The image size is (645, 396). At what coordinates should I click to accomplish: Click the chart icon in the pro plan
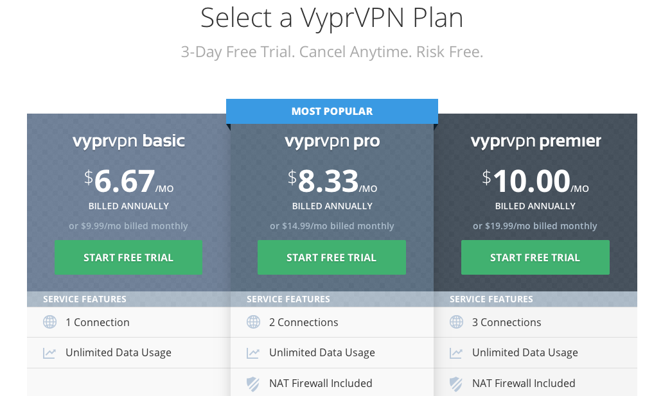pos(253,353)
